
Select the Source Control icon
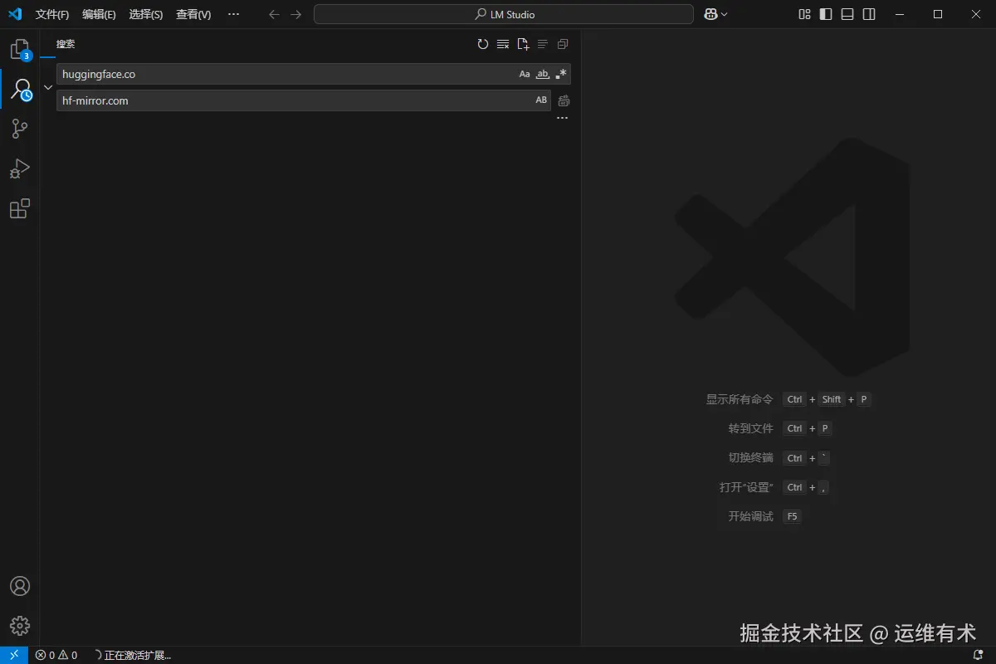[19, 129]
